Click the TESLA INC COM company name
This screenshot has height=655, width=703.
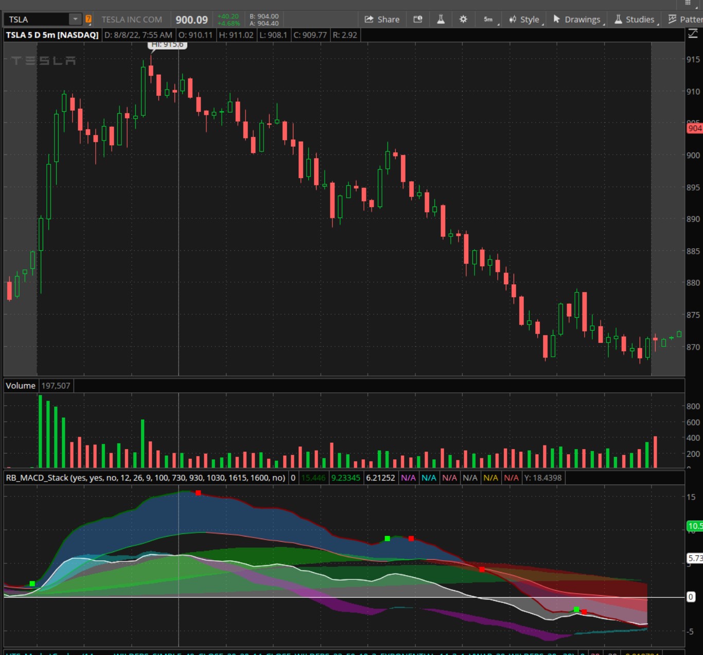(132, 20)
